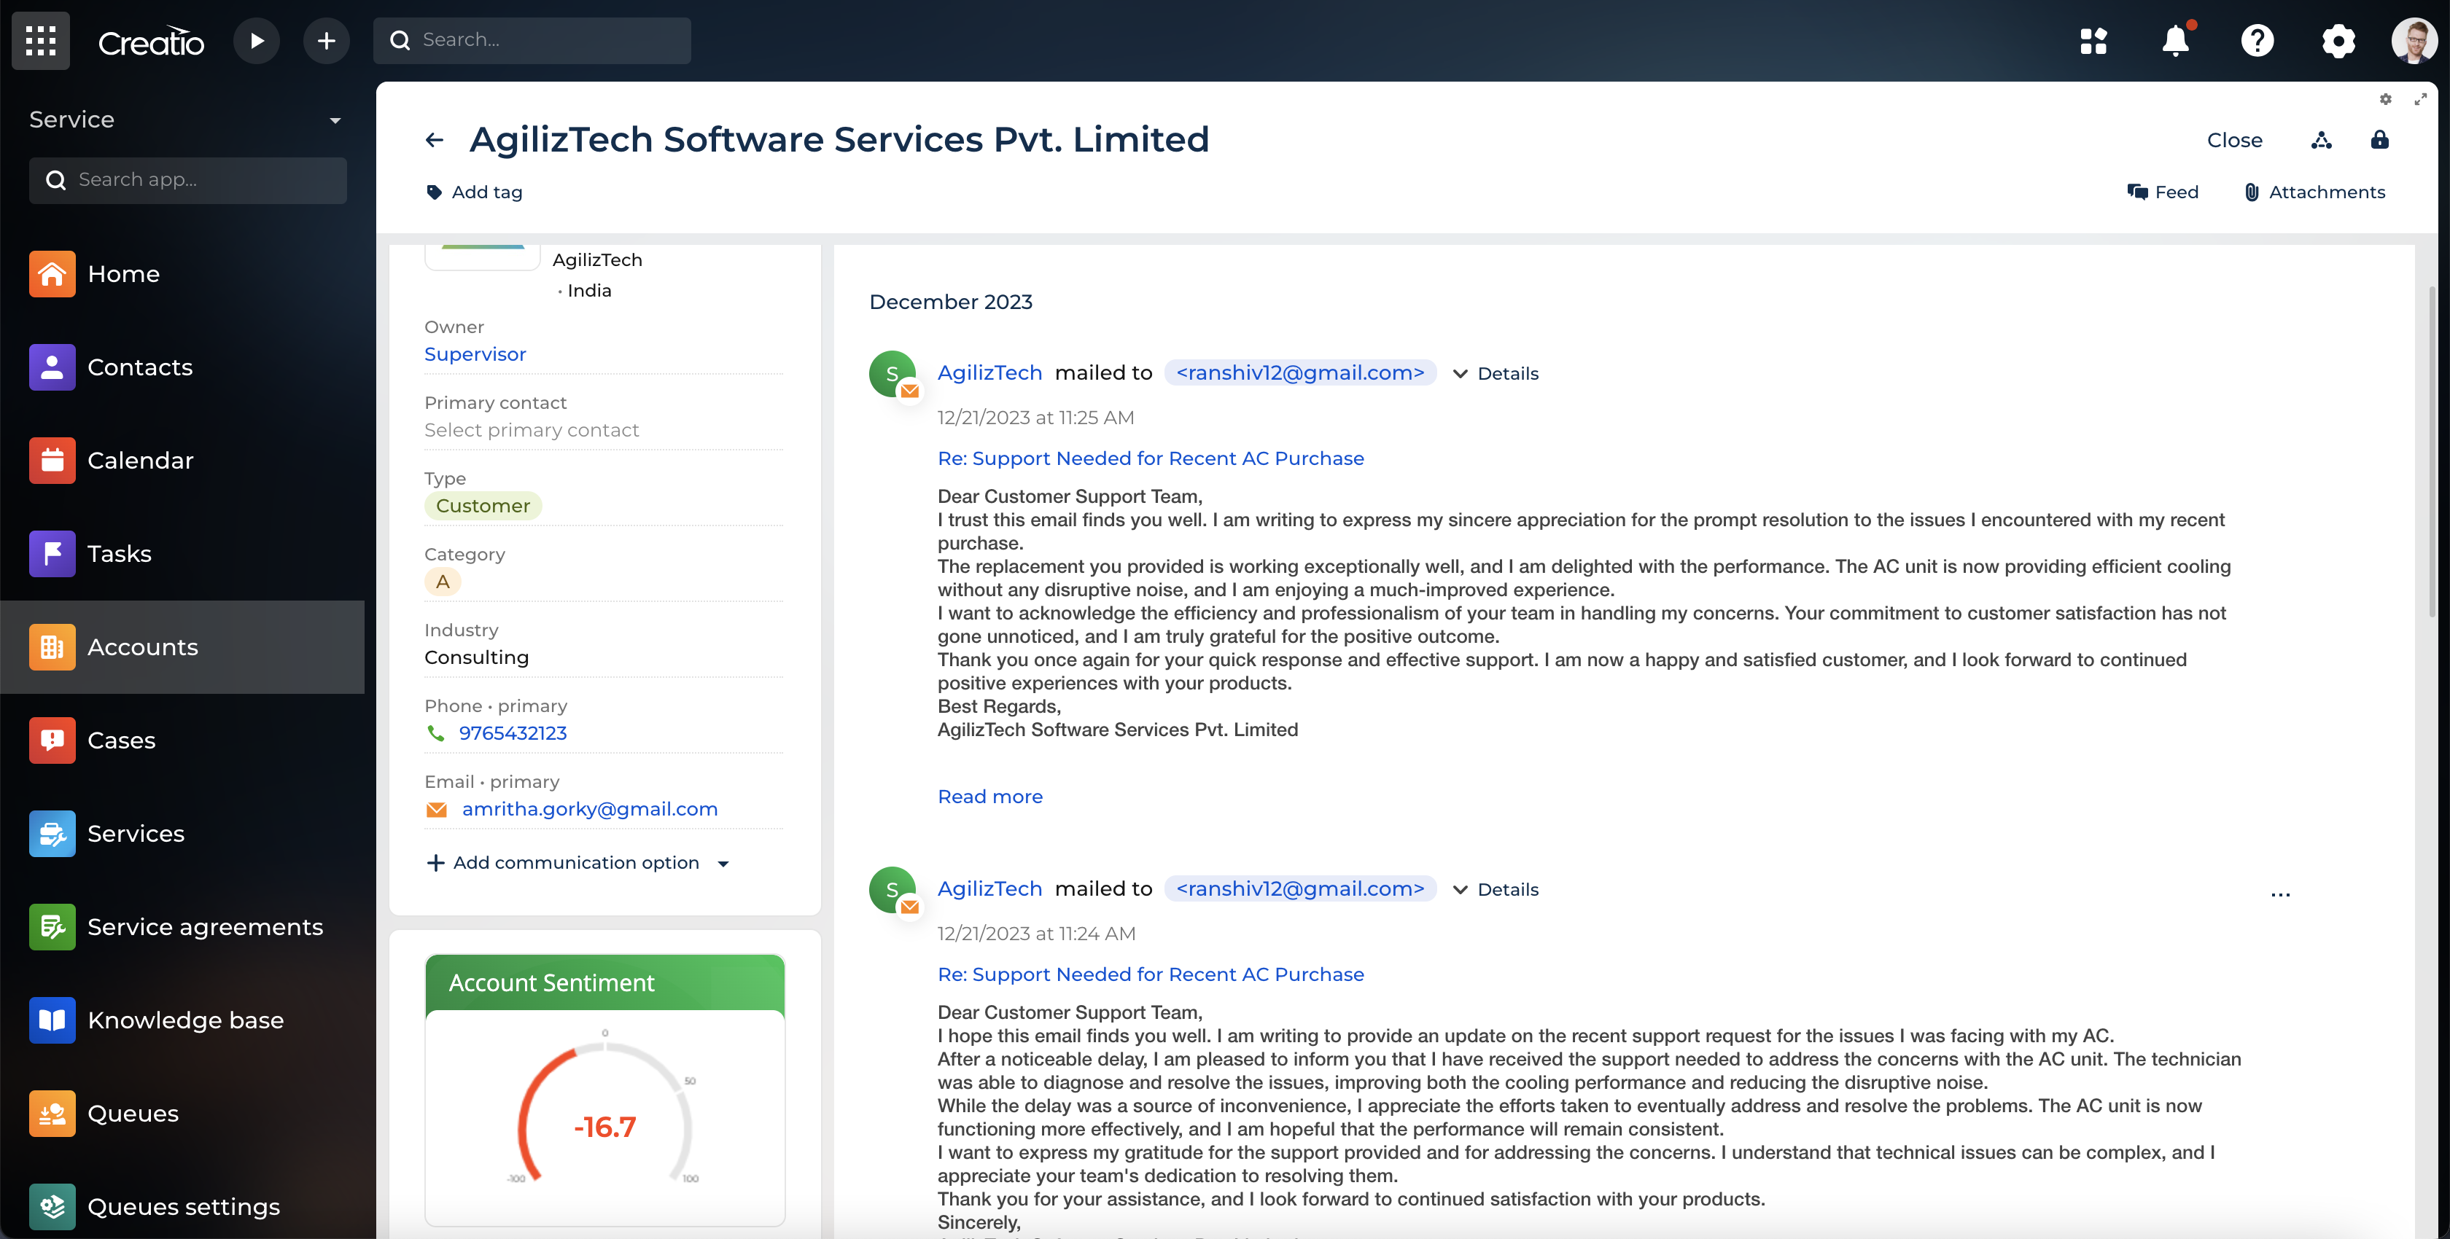This screenshot has height=1239, width=2450.
Task: Click the Close button
Action: 2234,140
